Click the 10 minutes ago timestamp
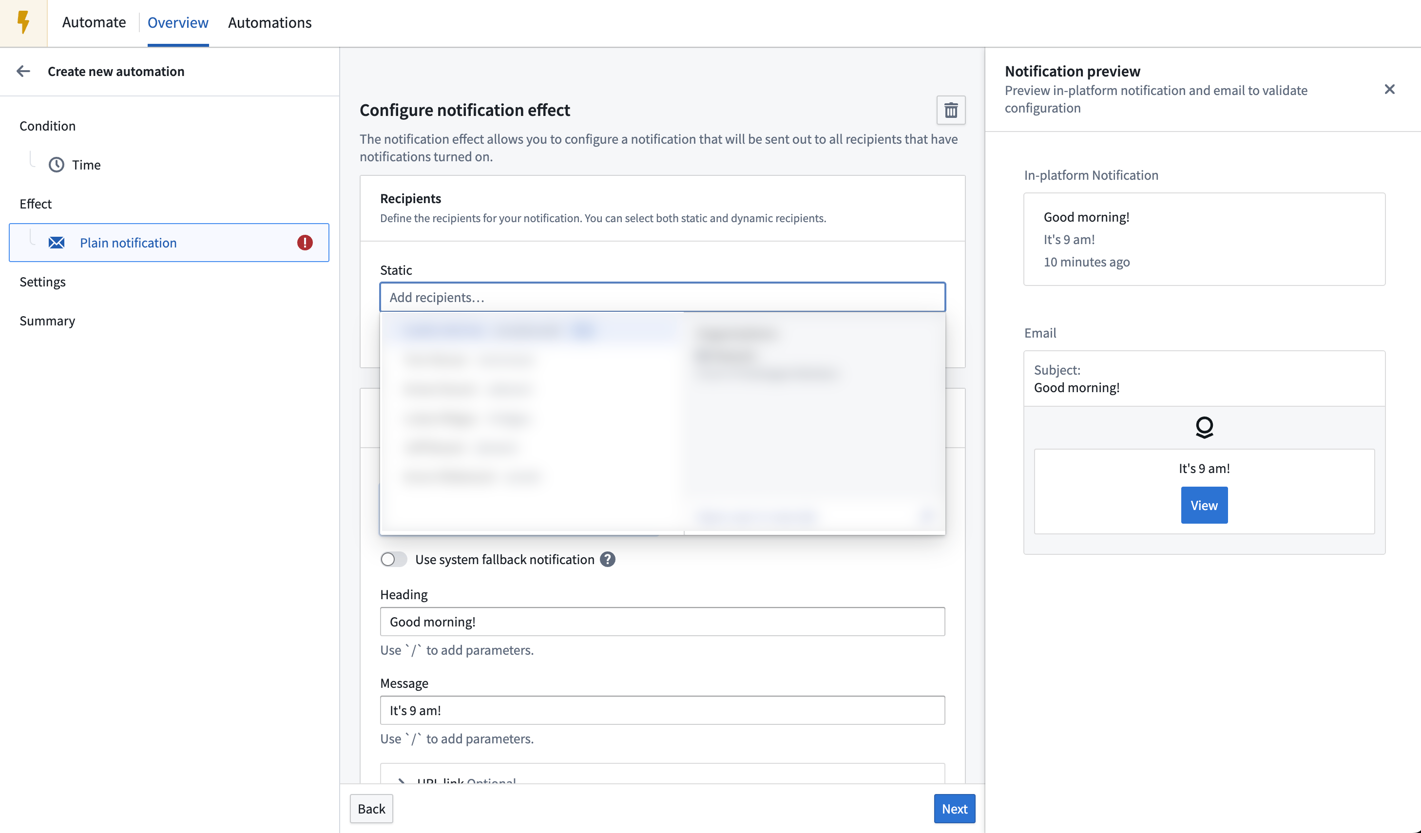The image size is (1421, 833). pyautogui.click(x=1086, y=262)
